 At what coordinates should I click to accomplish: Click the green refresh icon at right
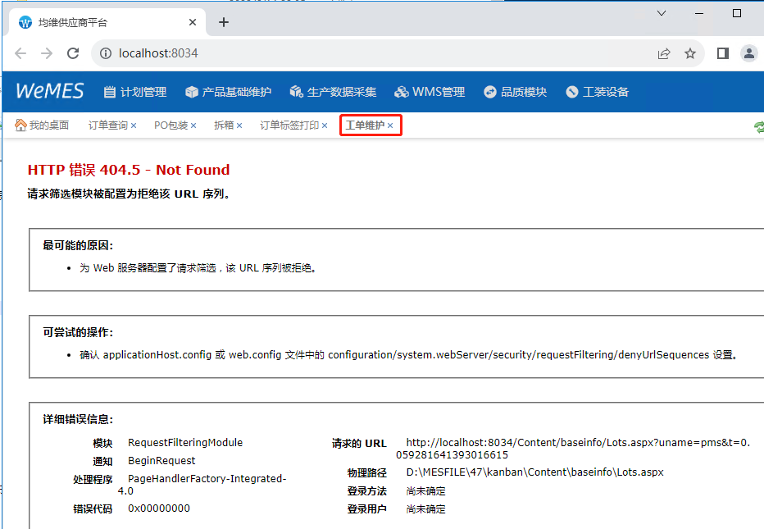[759, 126]
